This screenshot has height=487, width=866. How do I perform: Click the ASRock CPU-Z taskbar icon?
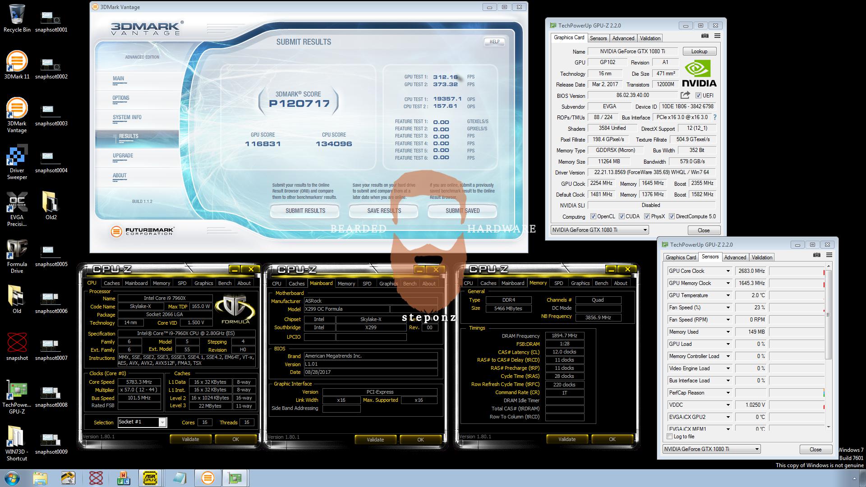coord(151,478)
